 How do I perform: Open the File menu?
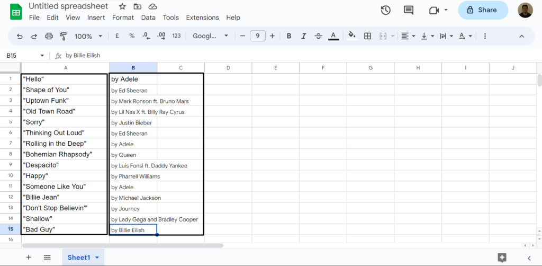34,17
